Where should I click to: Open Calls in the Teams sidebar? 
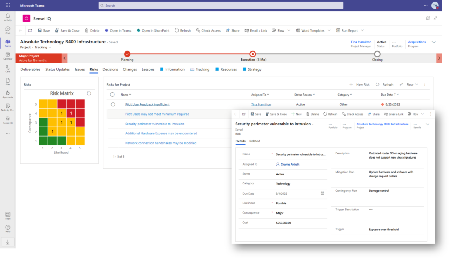tap(8, 69)
